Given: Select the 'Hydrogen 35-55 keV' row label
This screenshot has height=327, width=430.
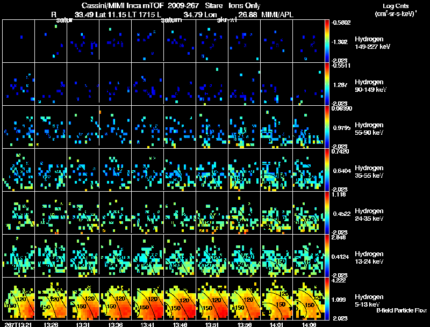Looking at the screenshot, I should pos(369,172).
